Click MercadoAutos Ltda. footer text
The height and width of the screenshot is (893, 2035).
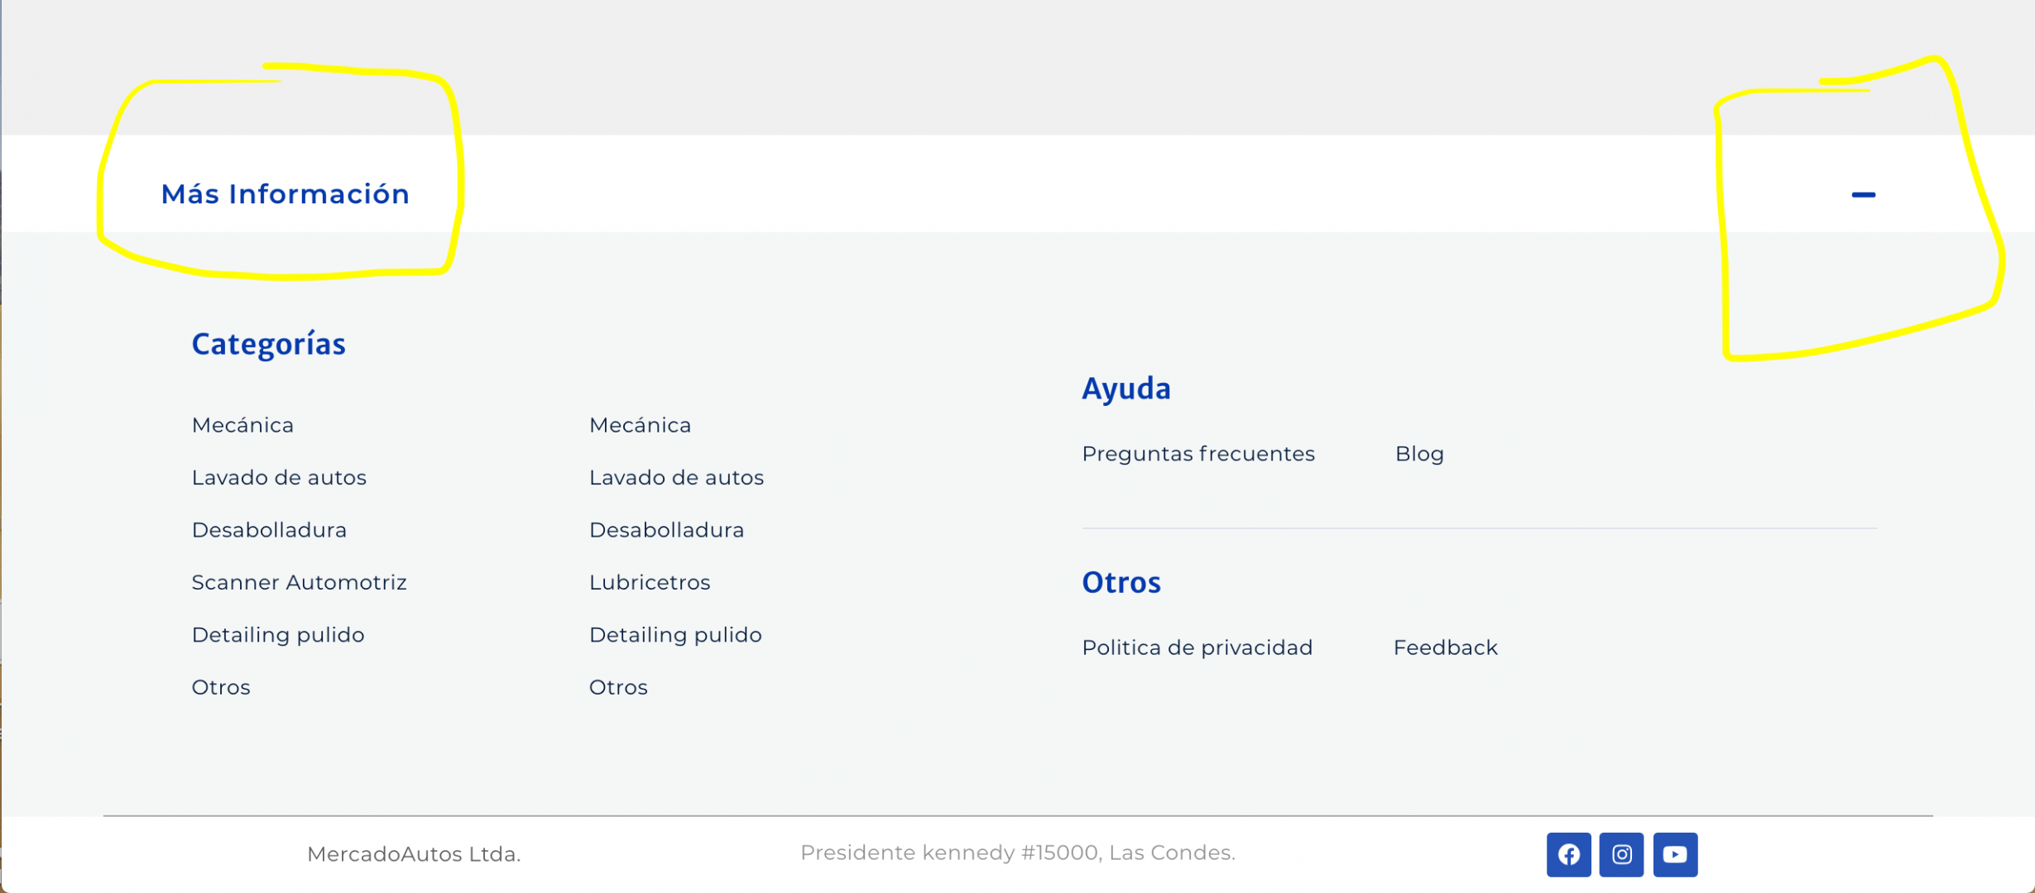tap(414, 854)
